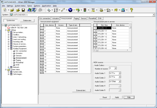The height and width of the screenshot is (108, 157).
Task: Click the Announcement page icon in tree
Action: (x=14, y=58)
